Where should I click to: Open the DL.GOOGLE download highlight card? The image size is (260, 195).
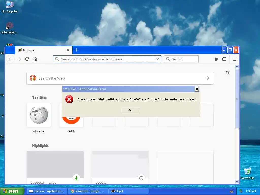point(55,167)
